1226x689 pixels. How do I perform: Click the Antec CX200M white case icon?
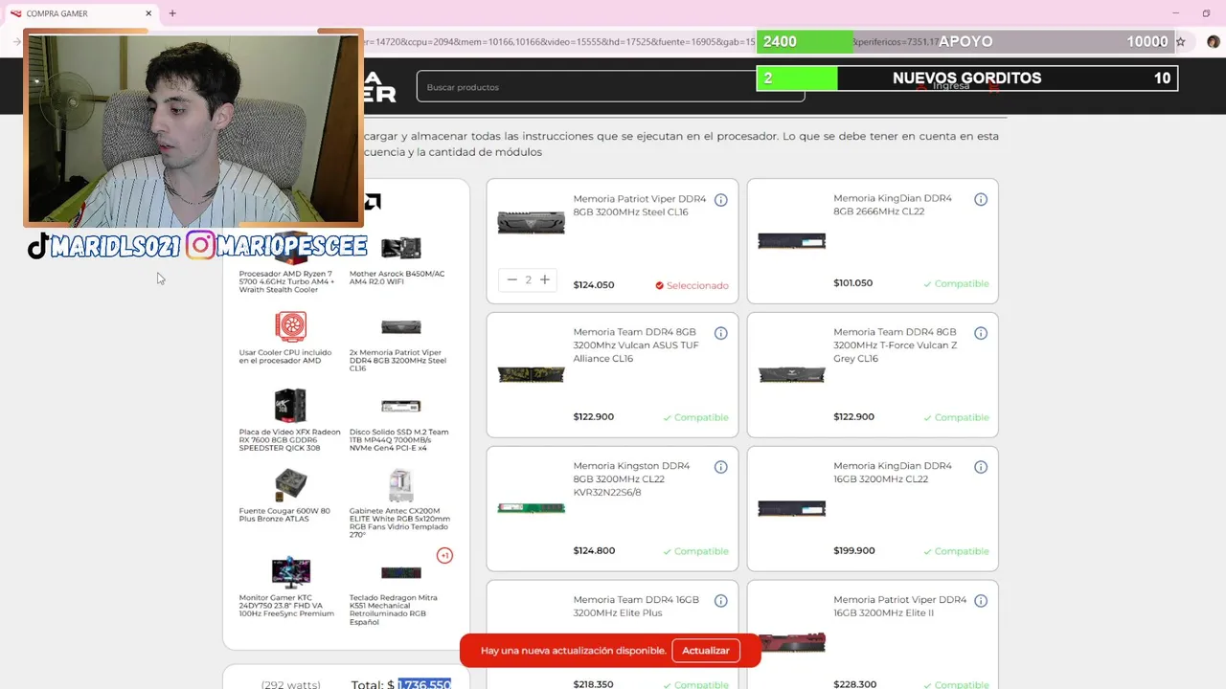click(400, 485)
